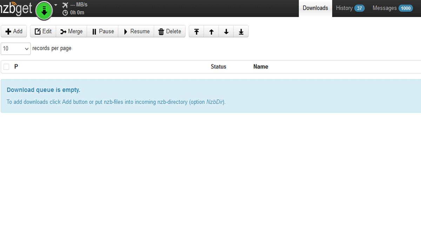Click the NzbDir option link

click(x=215, y=102)
